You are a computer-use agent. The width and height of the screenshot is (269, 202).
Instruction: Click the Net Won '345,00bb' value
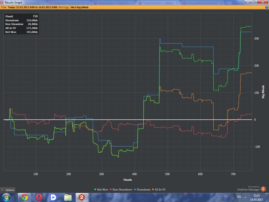[32, 32]
